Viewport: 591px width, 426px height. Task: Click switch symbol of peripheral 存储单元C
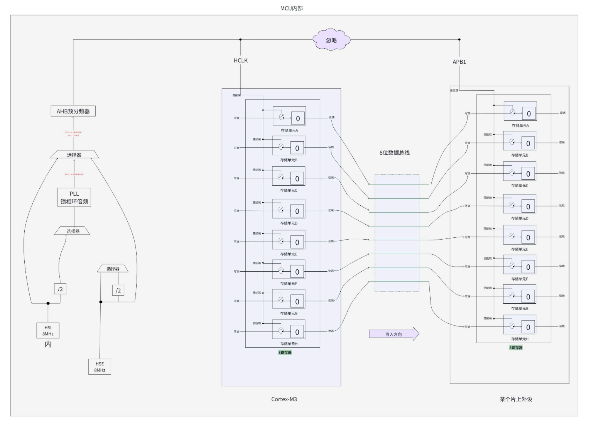tap(512, 172)
